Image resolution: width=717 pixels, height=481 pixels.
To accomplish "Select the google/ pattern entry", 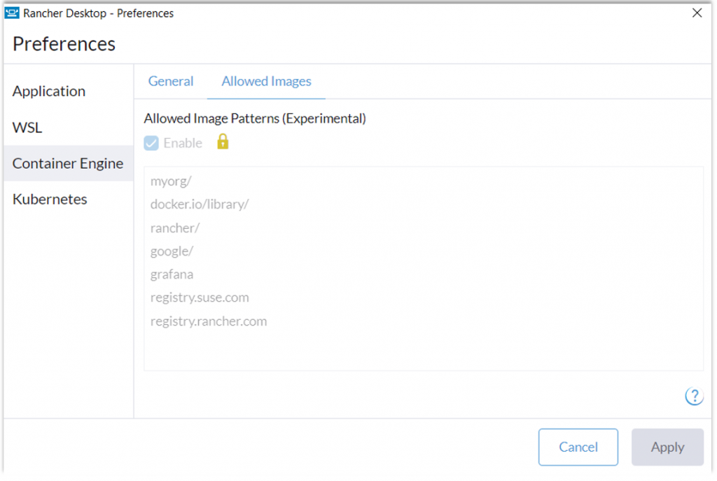I will (172, 251).
